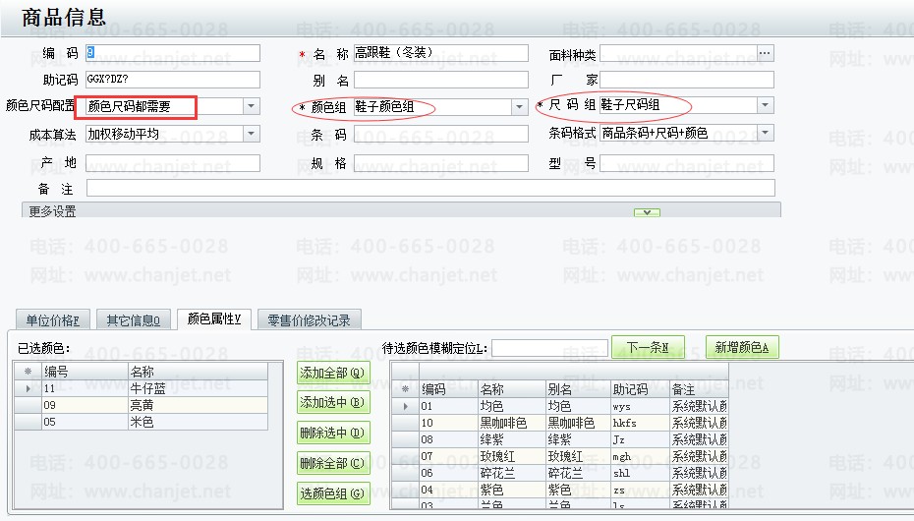Open the 零售价修改记录 tab

tap(310, 319)
